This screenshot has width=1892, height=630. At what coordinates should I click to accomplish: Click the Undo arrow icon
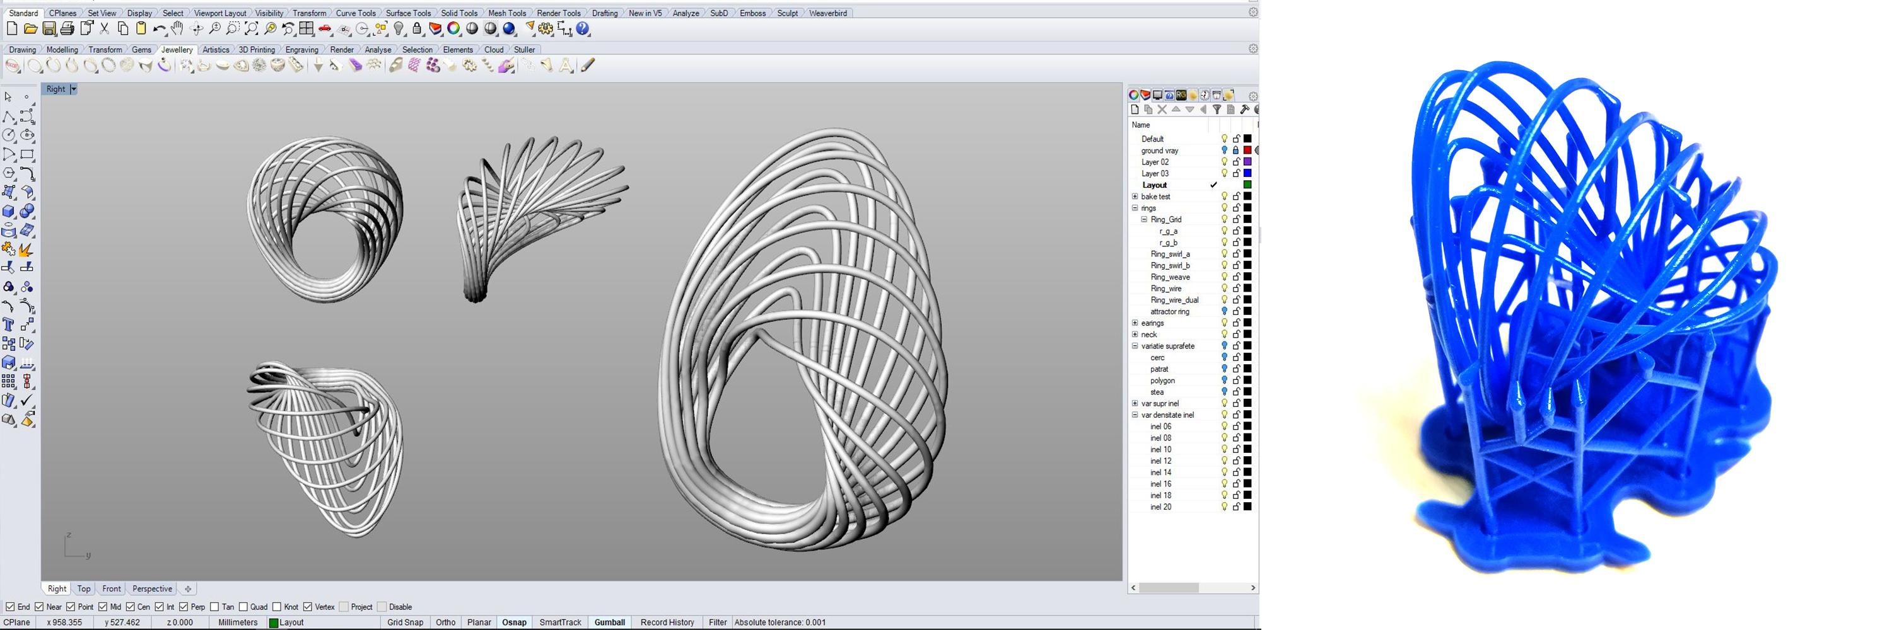coord(159,28)
